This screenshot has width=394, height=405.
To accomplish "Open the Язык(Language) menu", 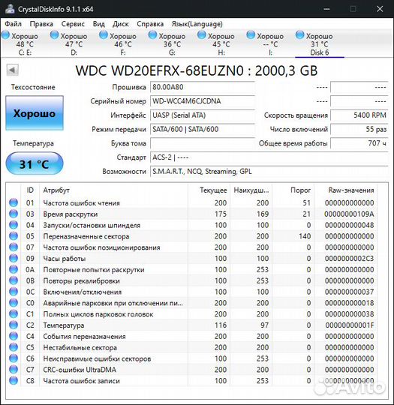I will tap(197, 24).
